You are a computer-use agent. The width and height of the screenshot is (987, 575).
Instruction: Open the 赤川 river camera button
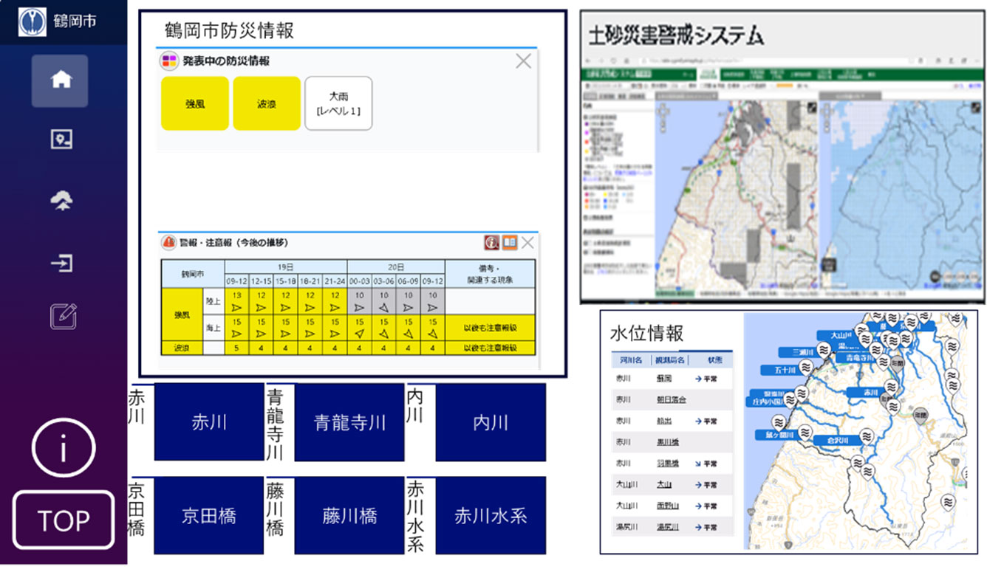point(209,422)
